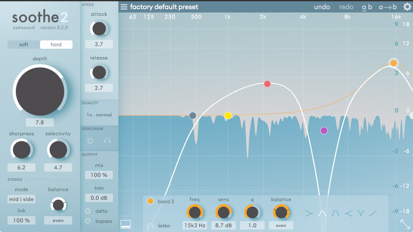This screenshot has height=232, width=413.
Task: Click the selectivity knob
Action: point(58,150)
